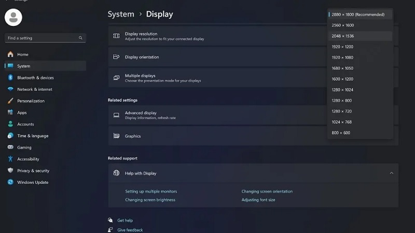The width and height of the screenshot is (415, 233).
Task: Choose 2048 × 1536 resolution option
Action: tap(360, 36)
